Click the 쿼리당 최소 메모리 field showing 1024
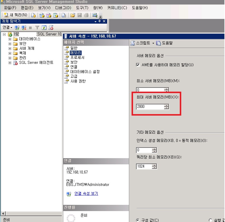This screenshot has height=222, width=225. 144,166
